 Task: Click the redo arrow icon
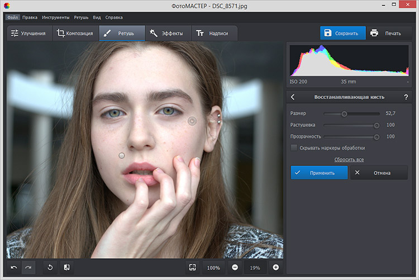pos(28,268)
